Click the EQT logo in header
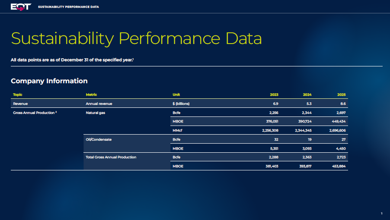The width and height of the screenshot is (390, 220). click(21, 7)
